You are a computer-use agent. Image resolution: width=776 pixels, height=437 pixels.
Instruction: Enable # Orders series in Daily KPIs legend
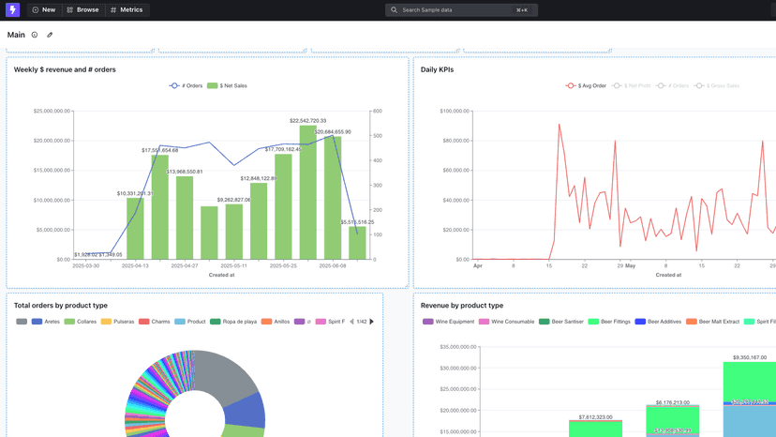point(672,85)
